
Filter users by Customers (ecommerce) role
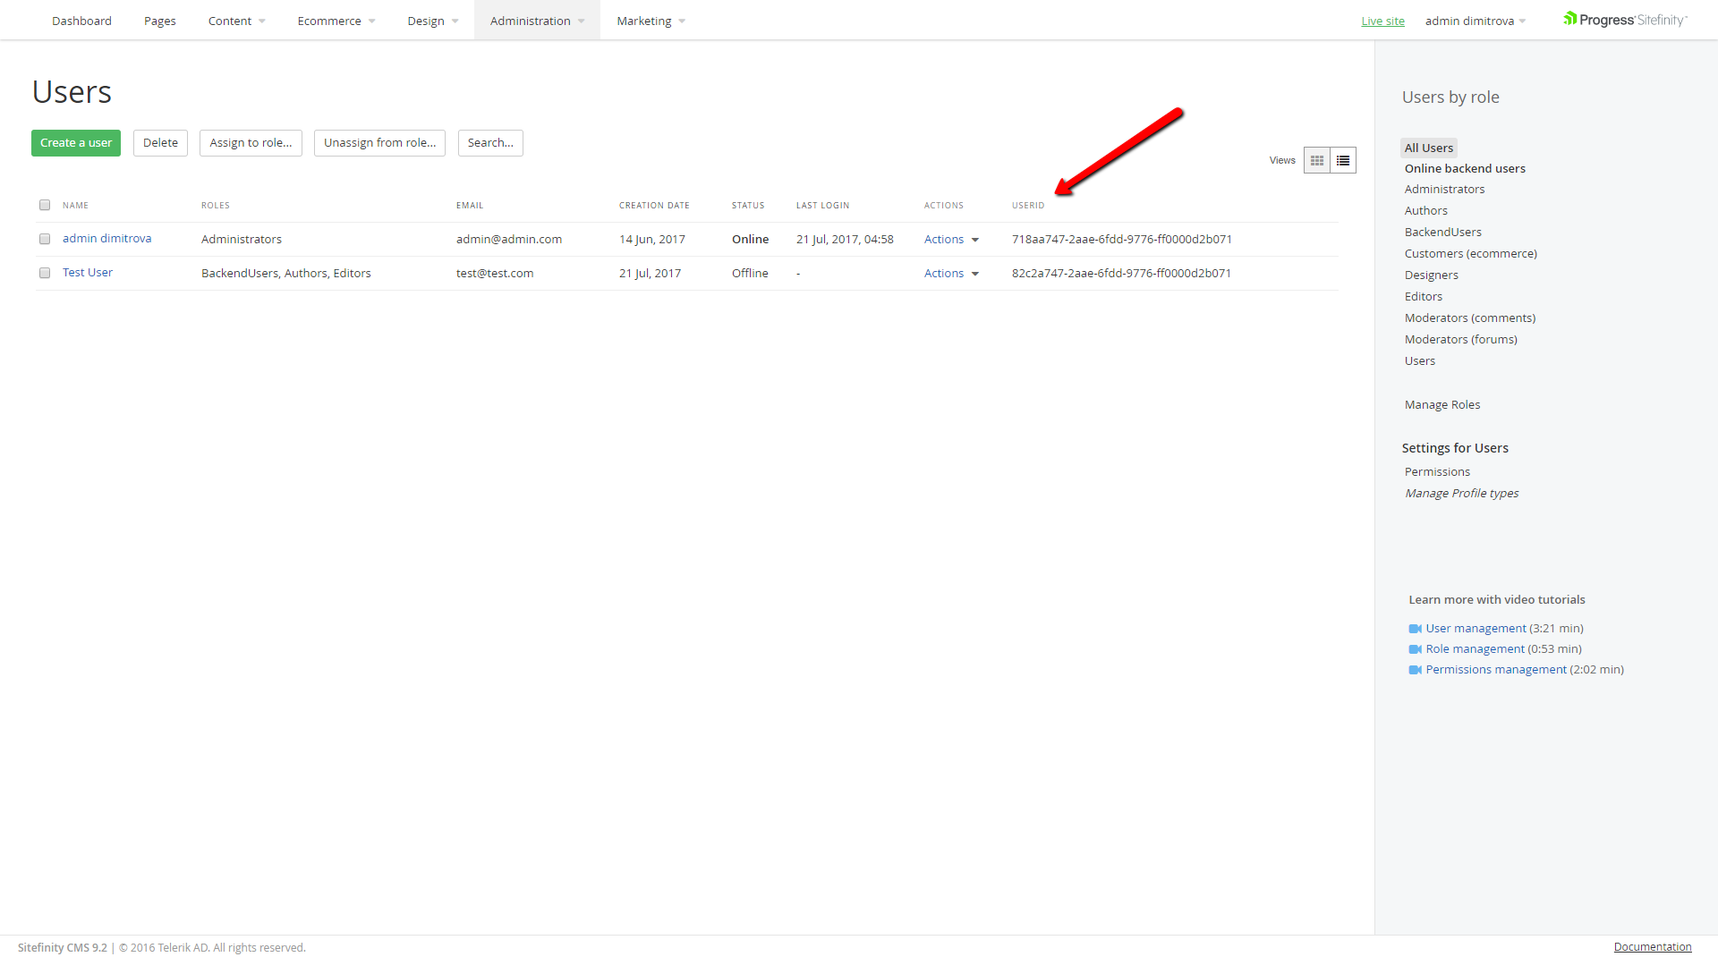coord(1470,253)
